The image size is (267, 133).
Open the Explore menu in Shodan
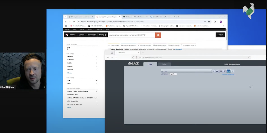point(81,35)
